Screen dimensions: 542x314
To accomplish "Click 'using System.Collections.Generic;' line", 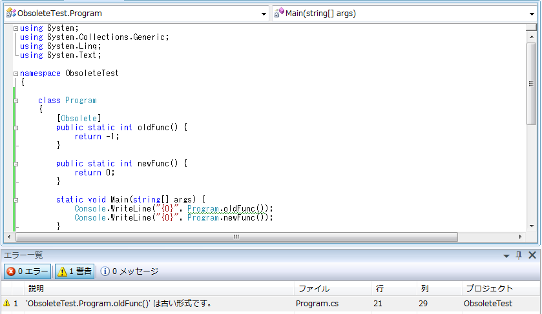I will pyautogui.click(x=94, y=37).
